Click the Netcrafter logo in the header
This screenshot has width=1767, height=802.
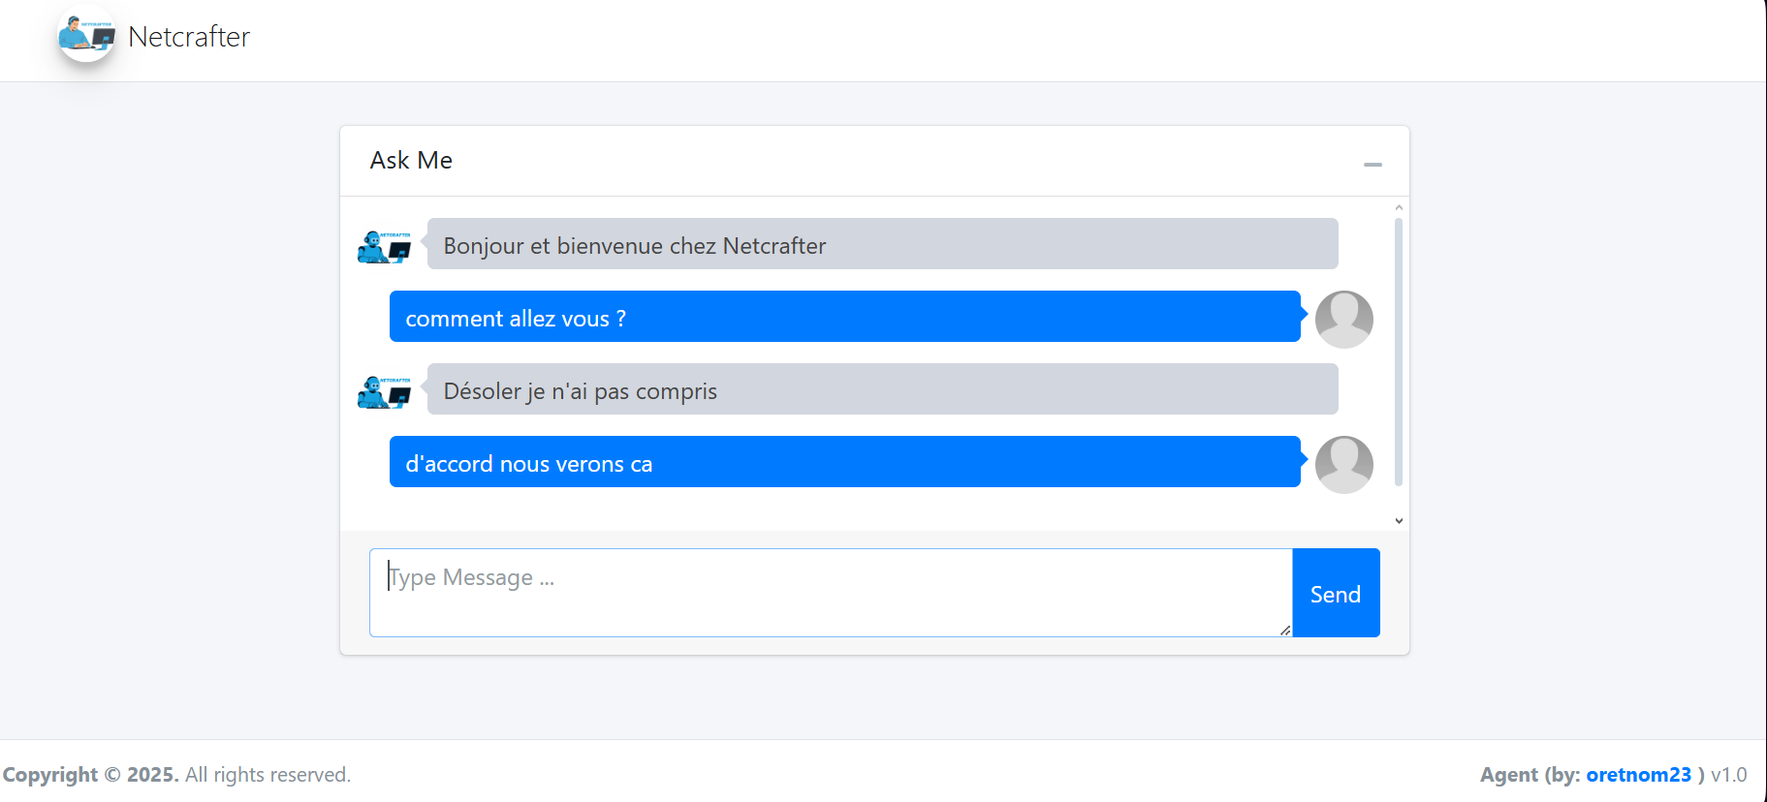tap(85, 37)
